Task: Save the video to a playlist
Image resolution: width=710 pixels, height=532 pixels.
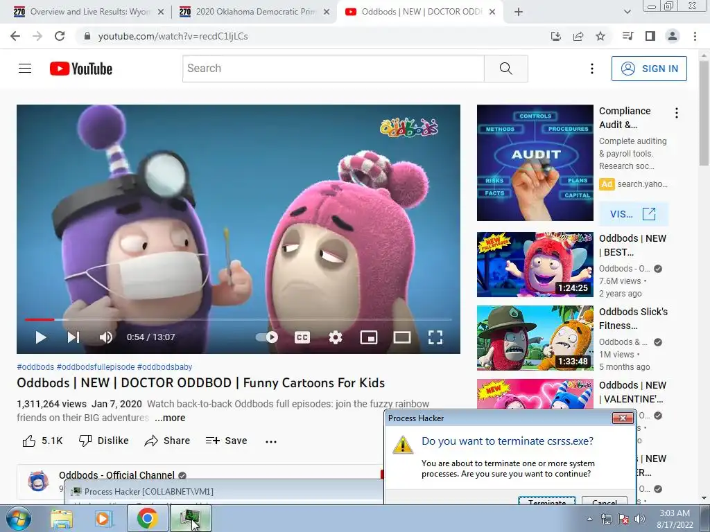Action: point(227,441)
